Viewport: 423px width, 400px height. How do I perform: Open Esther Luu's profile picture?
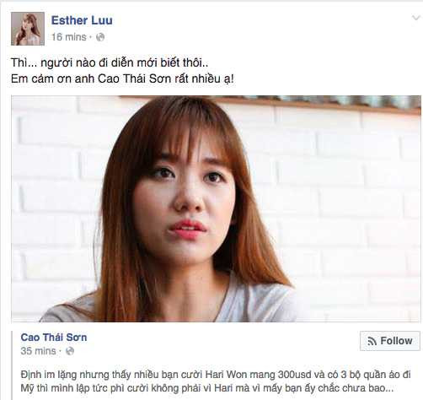pyautogui.click(x=28, y=29)
